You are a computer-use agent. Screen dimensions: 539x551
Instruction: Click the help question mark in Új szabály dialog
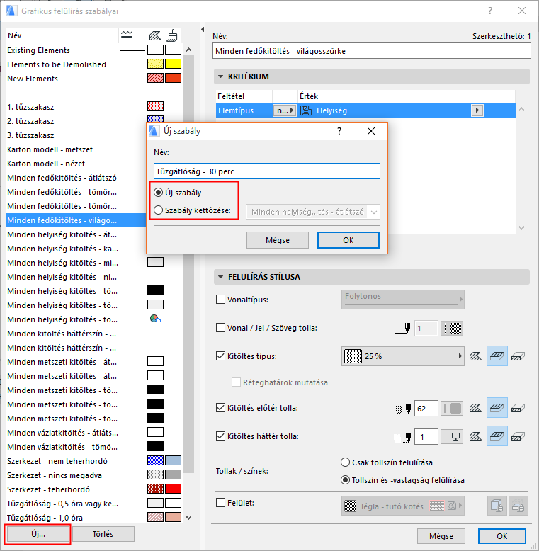(x=339, y=131)
